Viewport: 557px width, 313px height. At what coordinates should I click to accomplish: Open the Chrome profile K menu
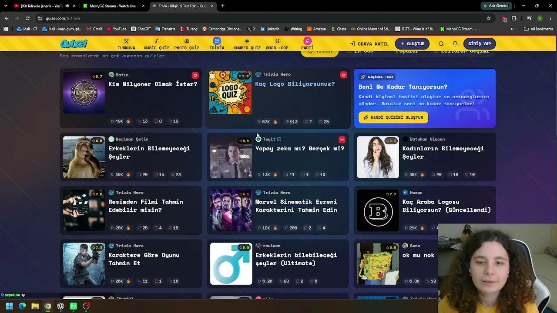[x=540, y=18]
